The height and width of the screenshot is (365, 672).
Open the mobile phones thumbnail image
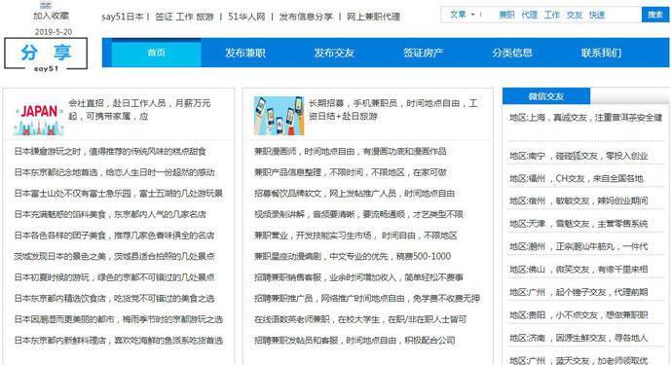279,116
